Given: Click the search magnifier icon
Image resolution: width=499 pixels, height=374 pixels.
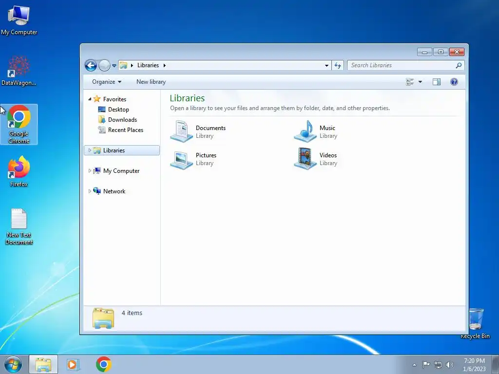Looking at the screenshot, I should 459,66.
